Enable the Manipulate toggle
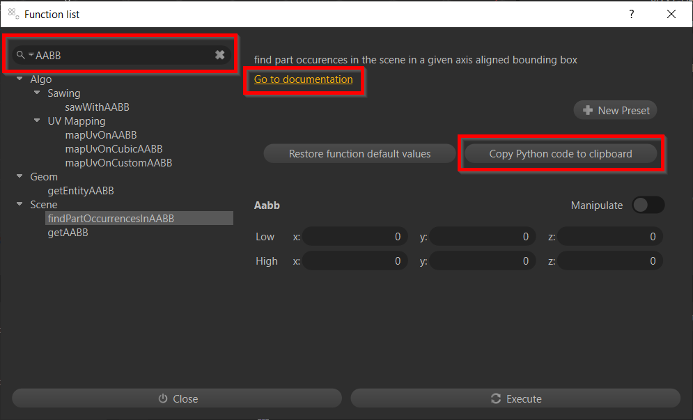 648,205
